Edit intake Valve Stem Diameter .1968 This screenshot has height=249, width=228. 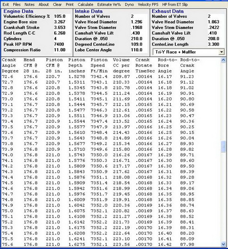[139, 27]
